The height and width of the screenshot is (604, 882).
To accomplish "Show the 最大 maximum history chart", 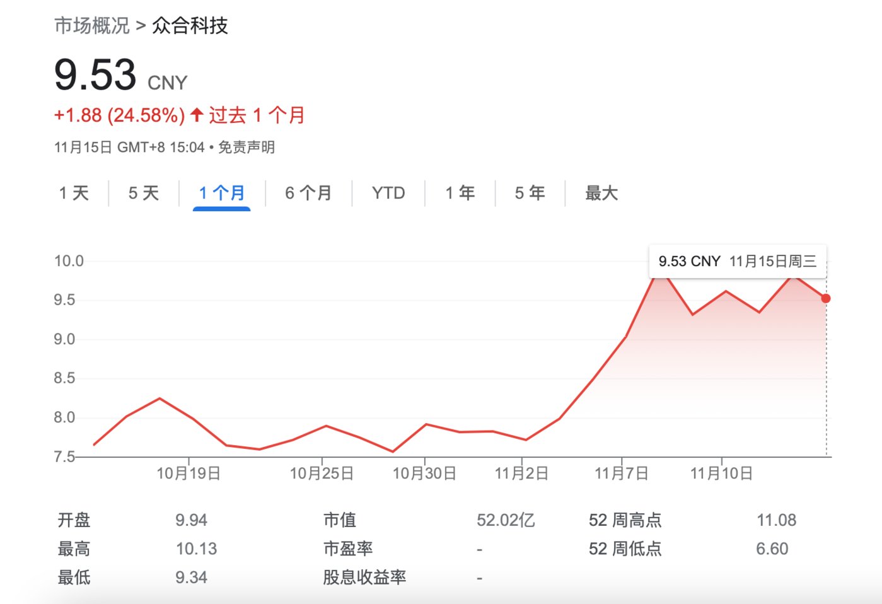I will (x=601, y=194).
